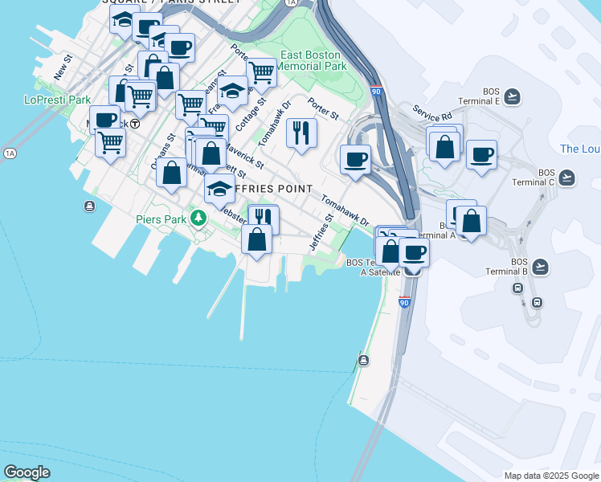Select the coffee marker at Terminal A Satellite
Screen dimensions: 601x482
(x=414, y=252)
